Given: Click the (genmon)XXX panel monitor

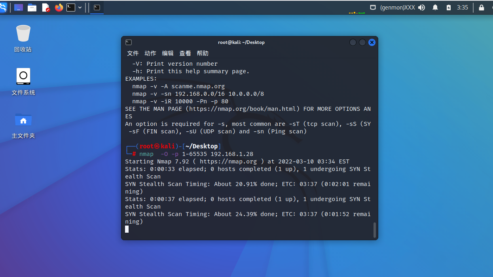Looking at the screenshot, I should click(x=397, y=8).
